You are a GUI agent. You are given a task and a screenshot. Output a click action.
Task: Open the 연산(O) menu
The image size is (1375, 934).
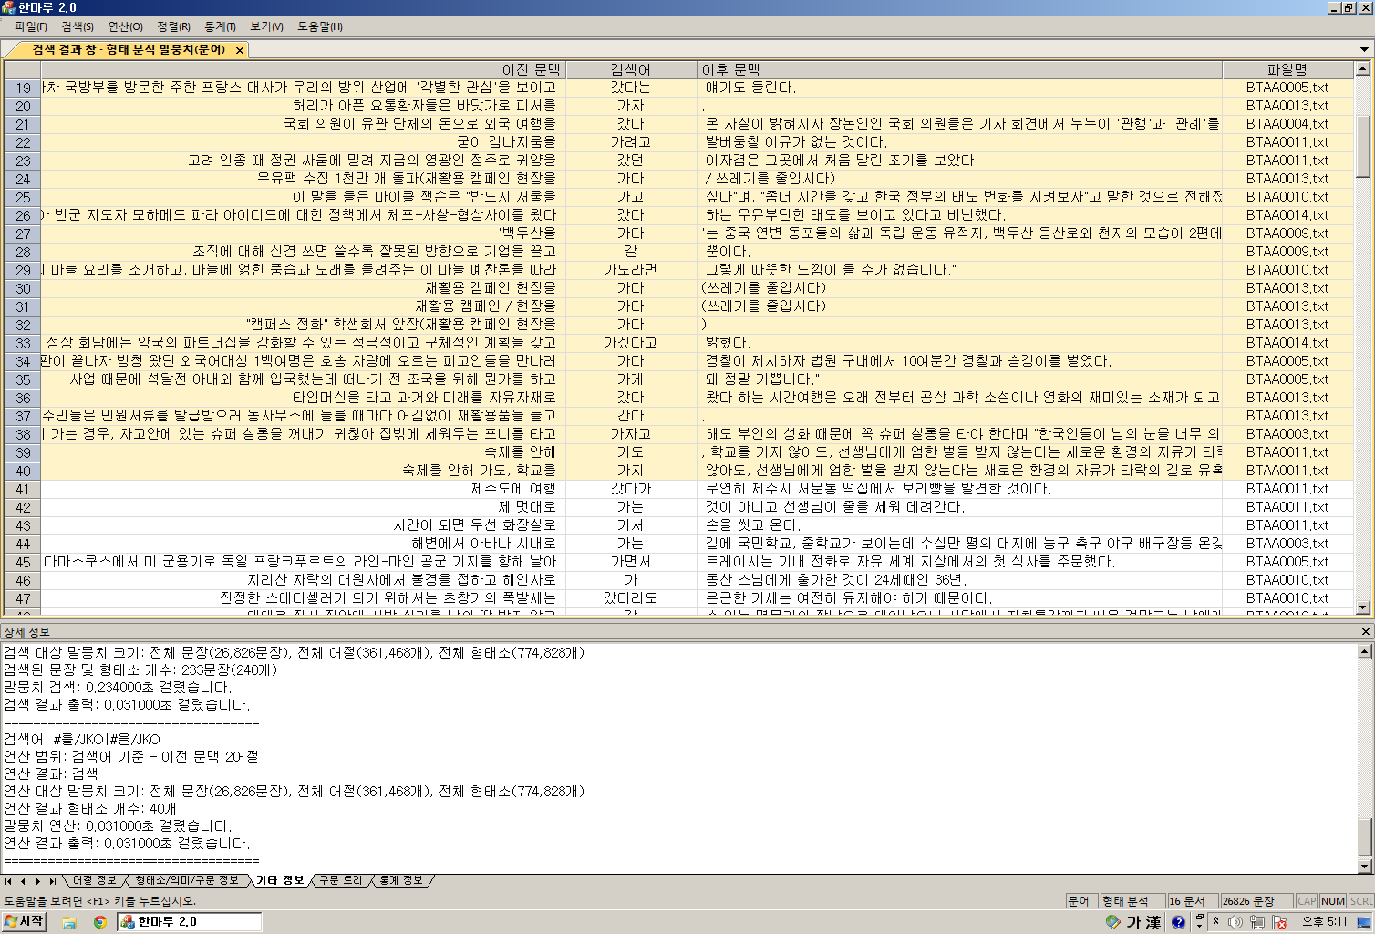pyautogui.click(x=125, y=26)
